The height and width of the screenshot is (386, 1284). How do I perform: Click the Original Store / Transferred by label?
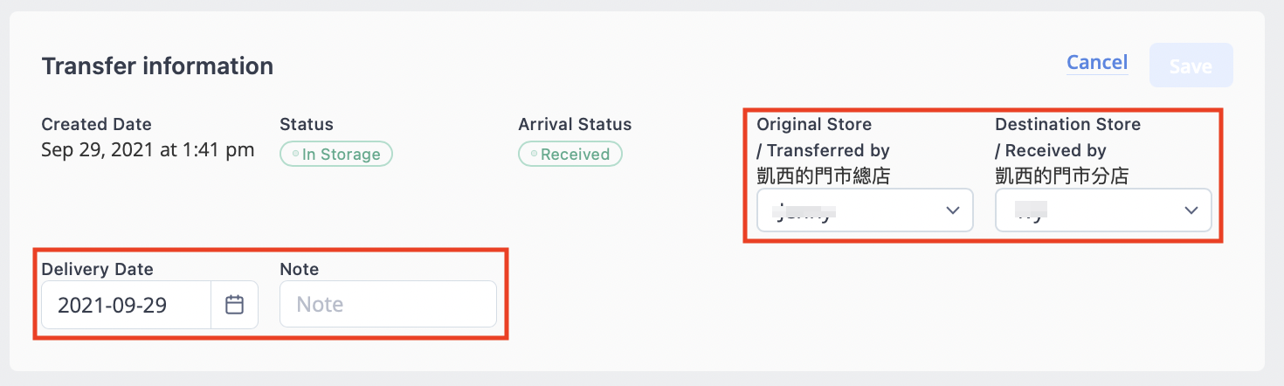coord(823,137)
